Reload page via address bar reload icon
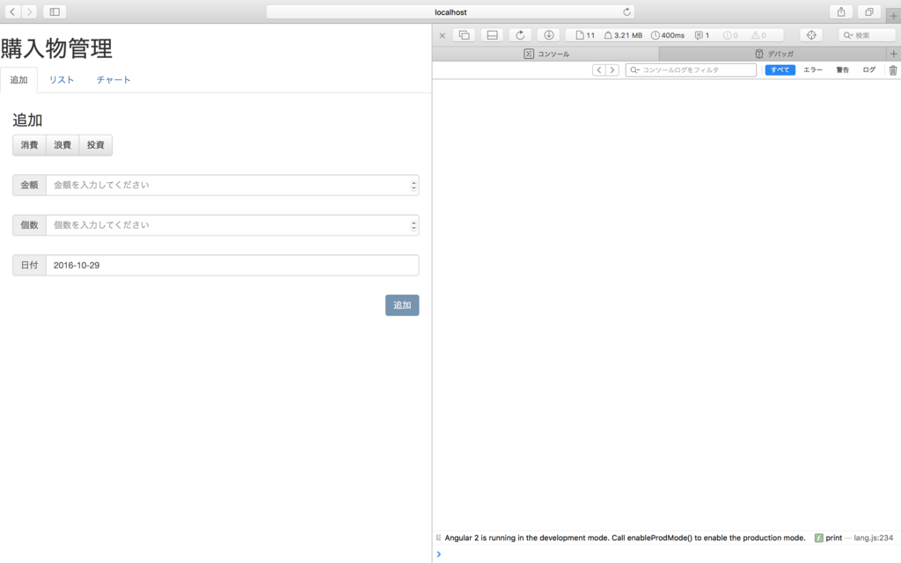Image resolution: width=901 pixels, height=563 pixels. click(626, 11)
